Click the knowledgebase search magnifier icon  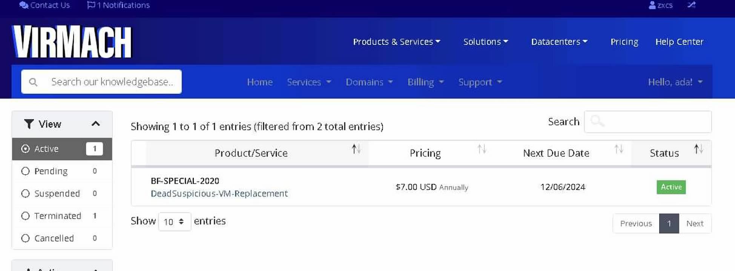point(33,82)
